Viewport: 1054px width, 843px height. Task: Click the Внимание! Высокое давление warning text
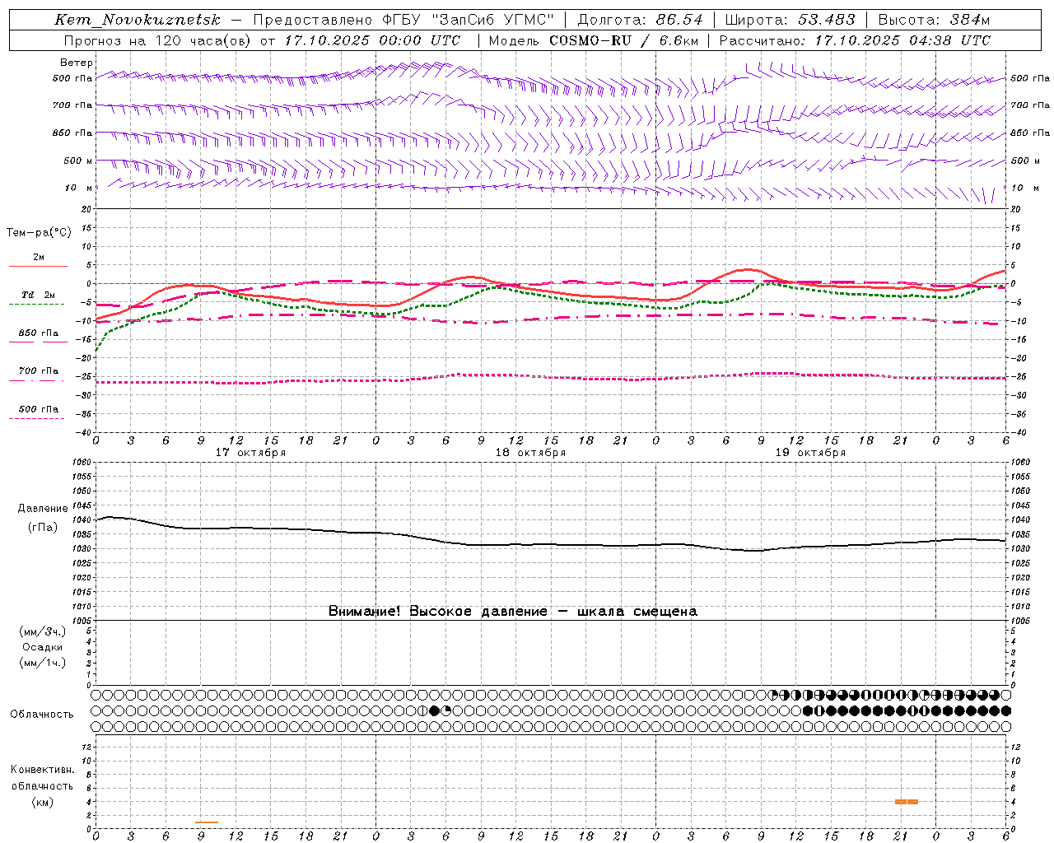(x=512, y=612)
